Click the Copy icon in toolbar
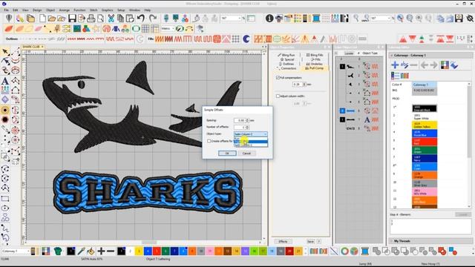The height and width of the screenshot is (267, 475). [x=120, y=19]
